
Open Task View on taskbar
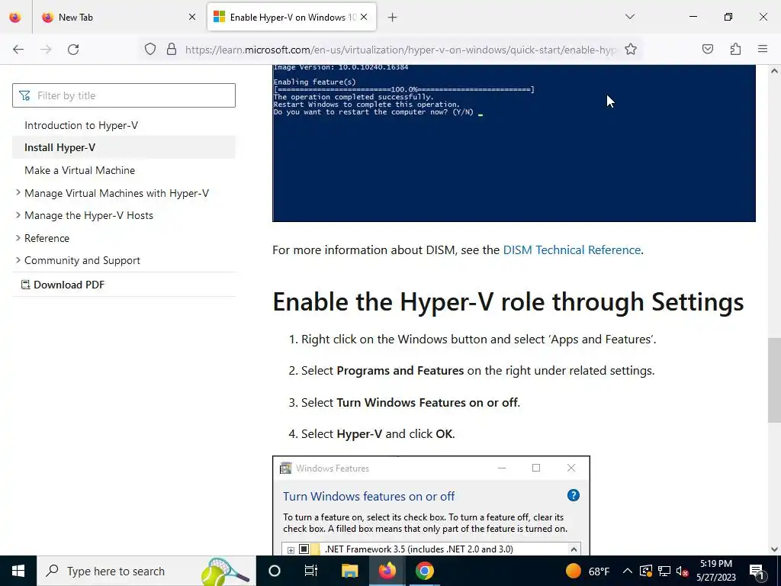pyautogui.click(x=311, y=571)
